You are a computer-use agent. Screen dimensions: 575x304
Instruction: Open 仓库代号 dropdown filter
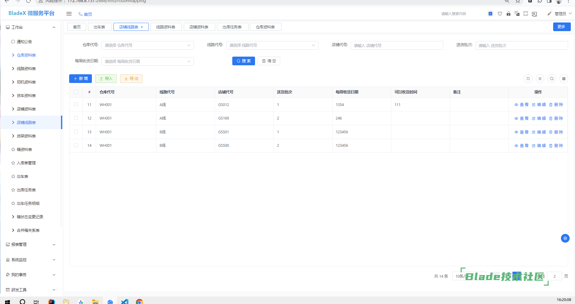click(148, 45)
